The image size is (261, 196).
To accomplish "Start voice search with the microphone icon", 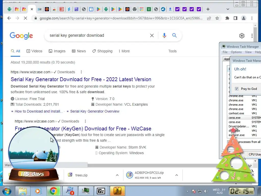I will tap(164, 35).
